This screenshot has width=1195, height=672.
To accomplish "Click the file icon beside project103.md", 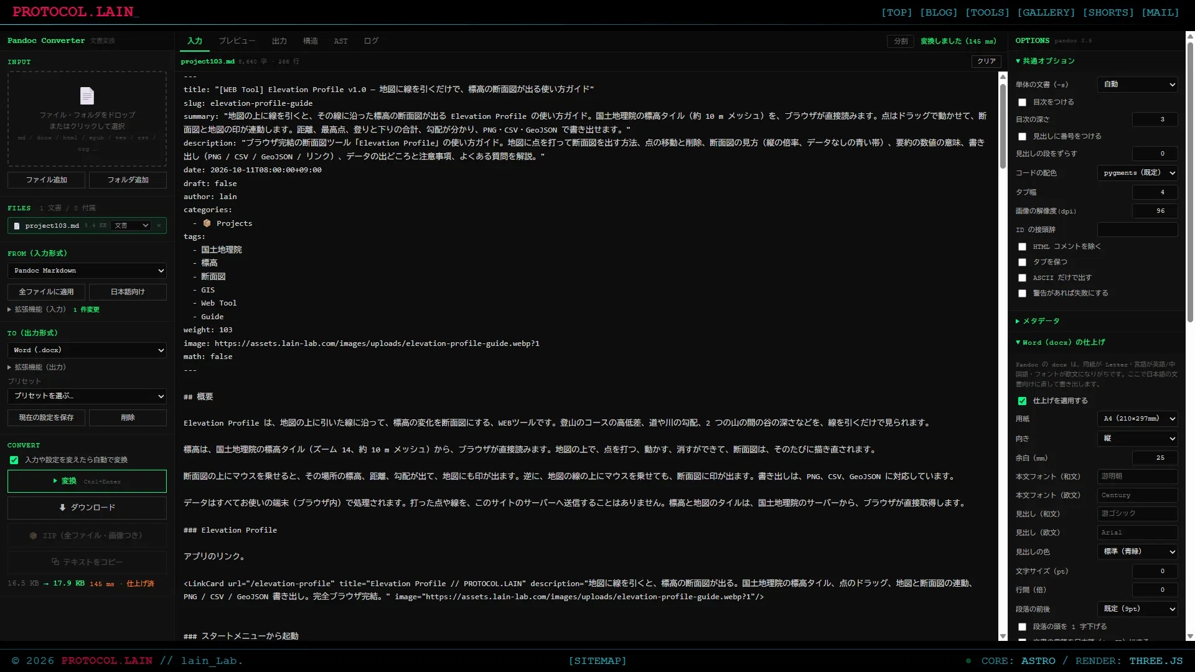I will [17, 226].
